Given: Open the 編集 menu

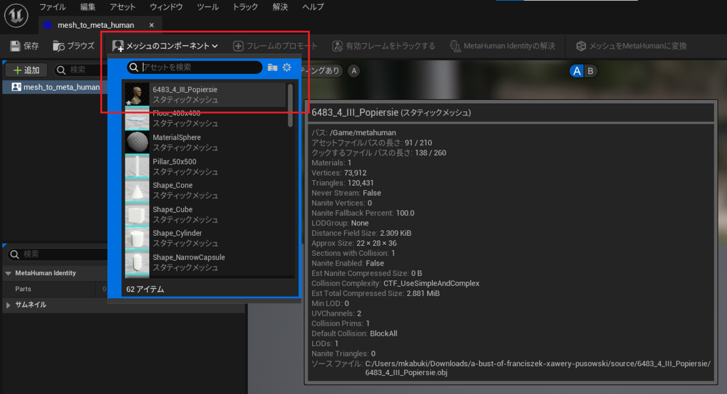Looking at the screenshot, I should [88, 7].
